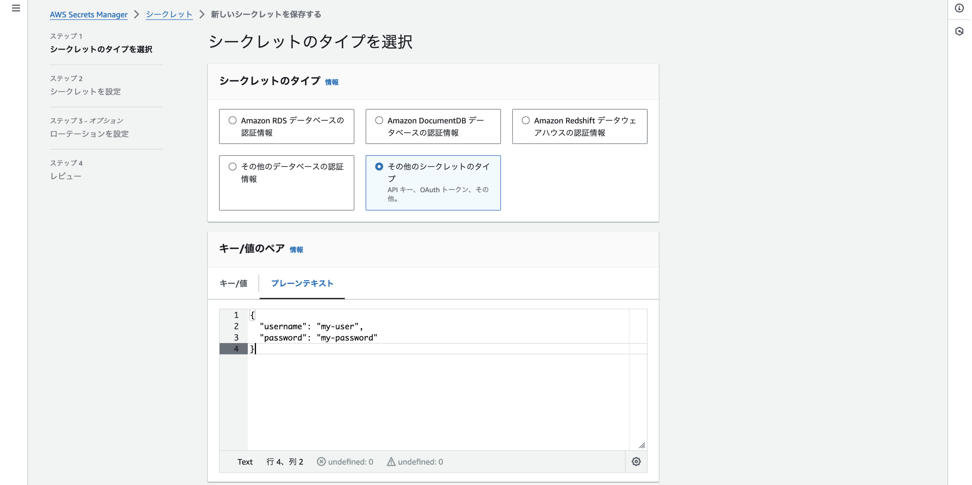Switch to the プレーンテキスト tab
Screen dimensions: 972x485
[x=302, y=283]
